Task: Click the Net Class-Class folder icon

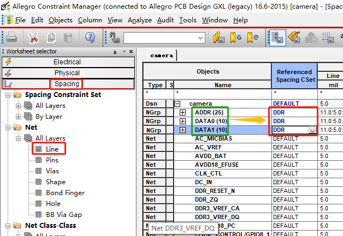Action: [17, 225]
